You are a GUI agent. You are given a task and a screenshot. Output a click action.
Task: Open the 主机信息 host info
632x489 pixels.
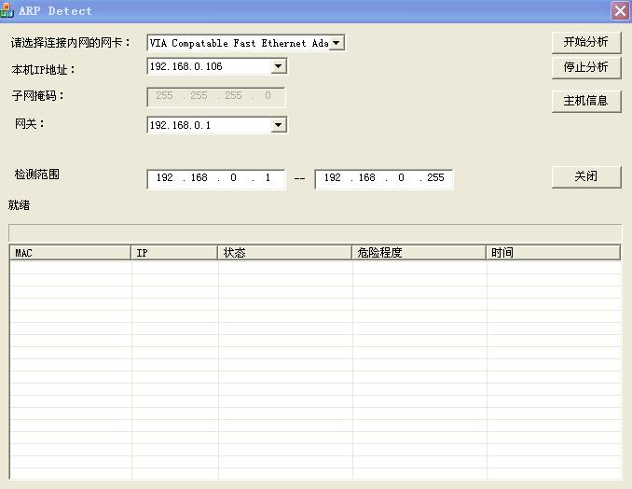(585, 101)
